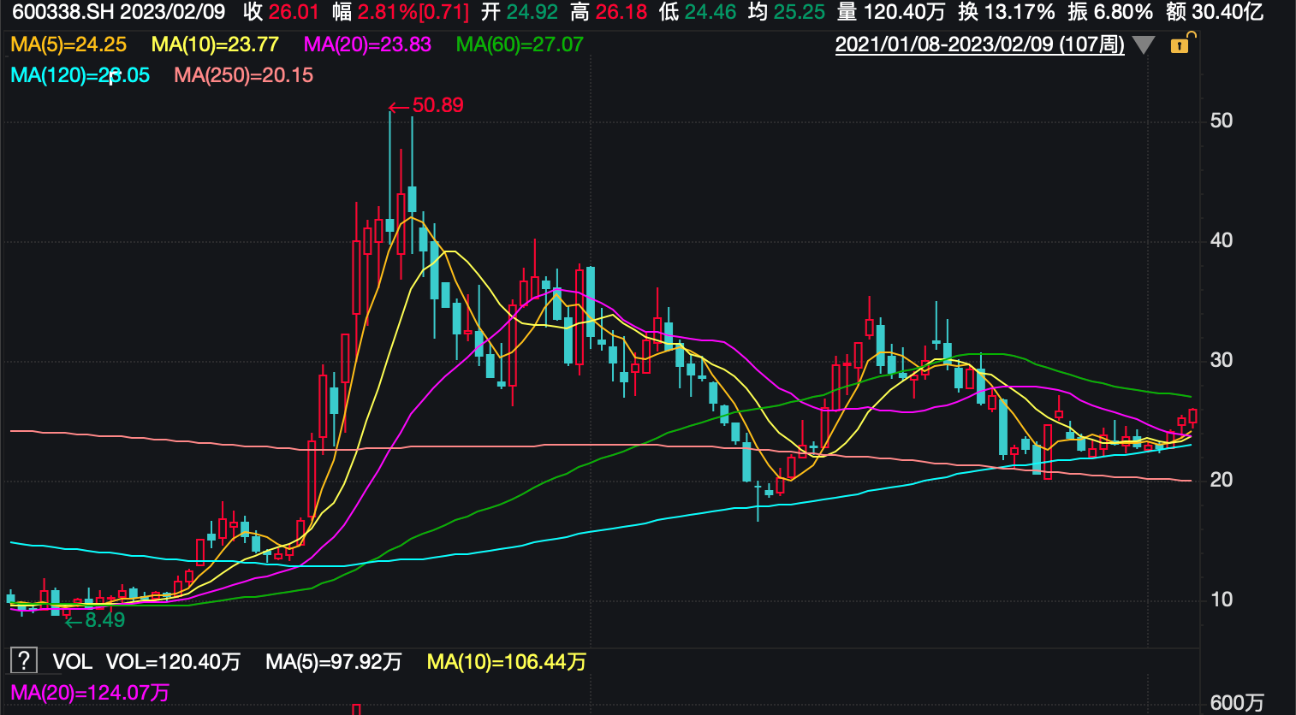
Task: Click the 50 price level on the axis
Action: (1222, 121)
